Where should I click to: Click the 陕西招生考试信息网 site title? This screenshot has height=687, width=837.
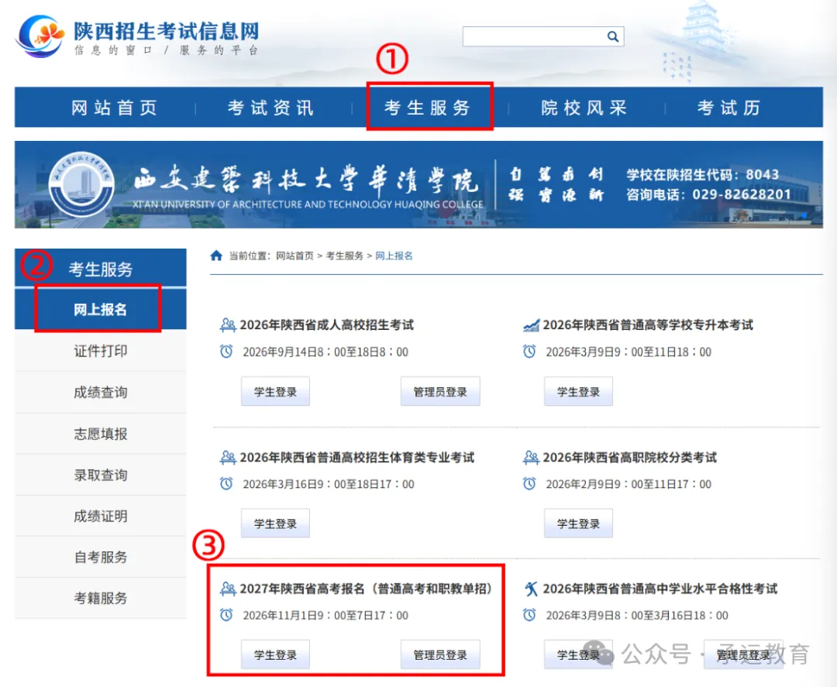(x=166, y=30)
